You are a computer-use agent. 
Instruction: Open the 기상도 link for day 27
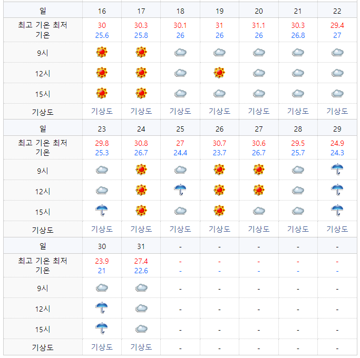pos(259,229)
